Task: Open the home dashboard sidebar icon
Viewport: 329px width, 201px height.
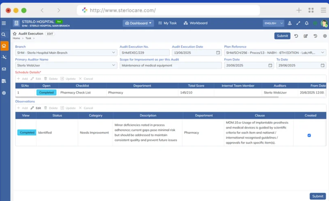Action: [4, 45]
